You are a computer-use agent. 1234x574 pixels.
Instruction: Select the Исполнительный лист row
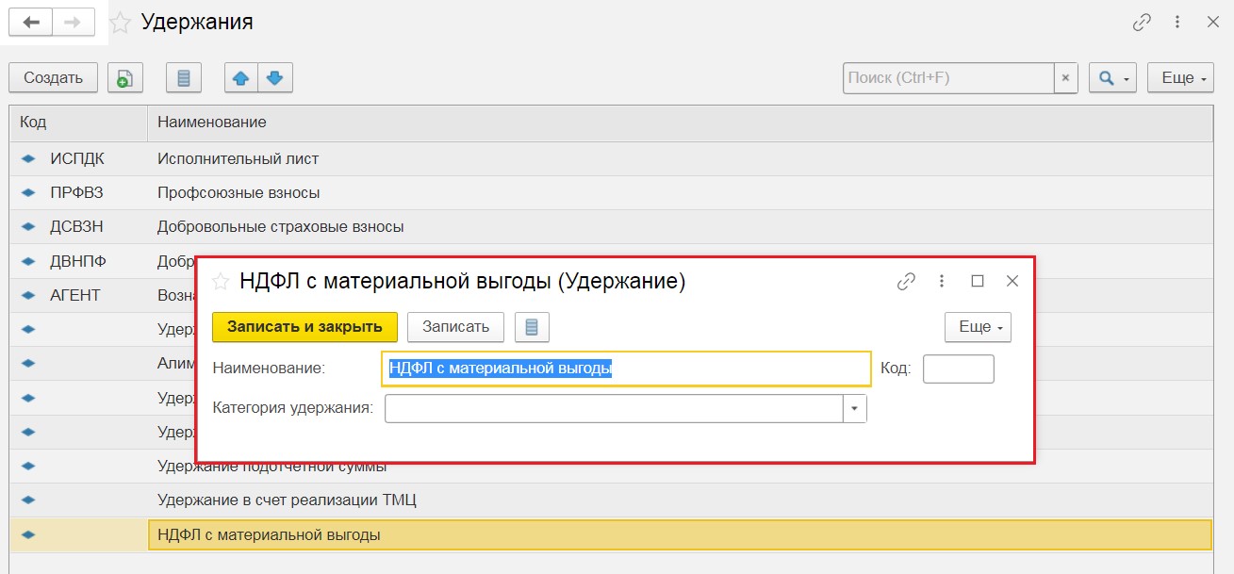tap(611, 158)
